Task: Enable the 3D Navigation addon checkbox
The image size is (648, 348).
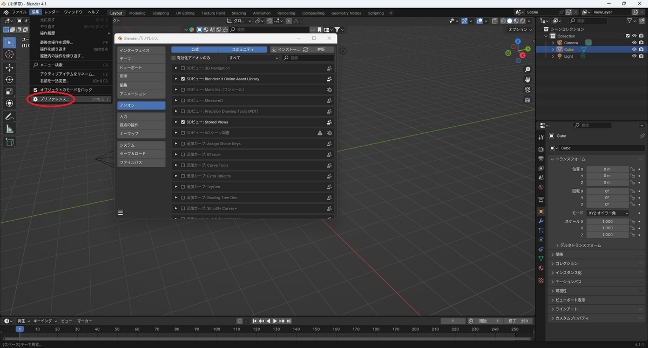Action: pos(183,68)
